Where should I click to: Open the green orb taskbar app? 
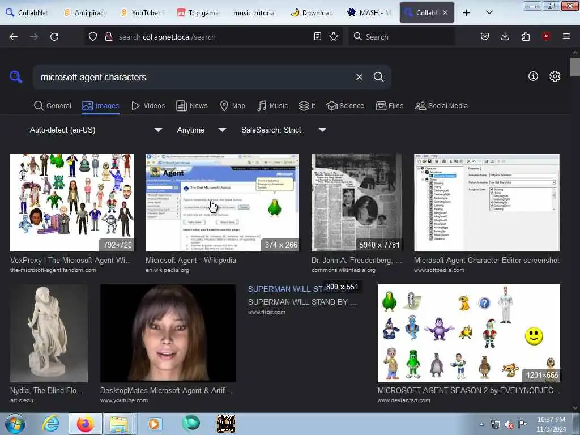click(190, 423)
